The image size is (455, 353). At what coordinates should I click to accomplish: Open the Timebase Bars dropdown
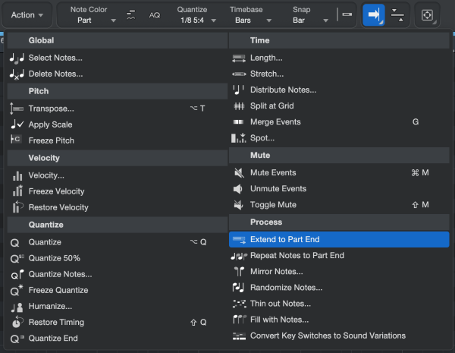pos(250,15)
